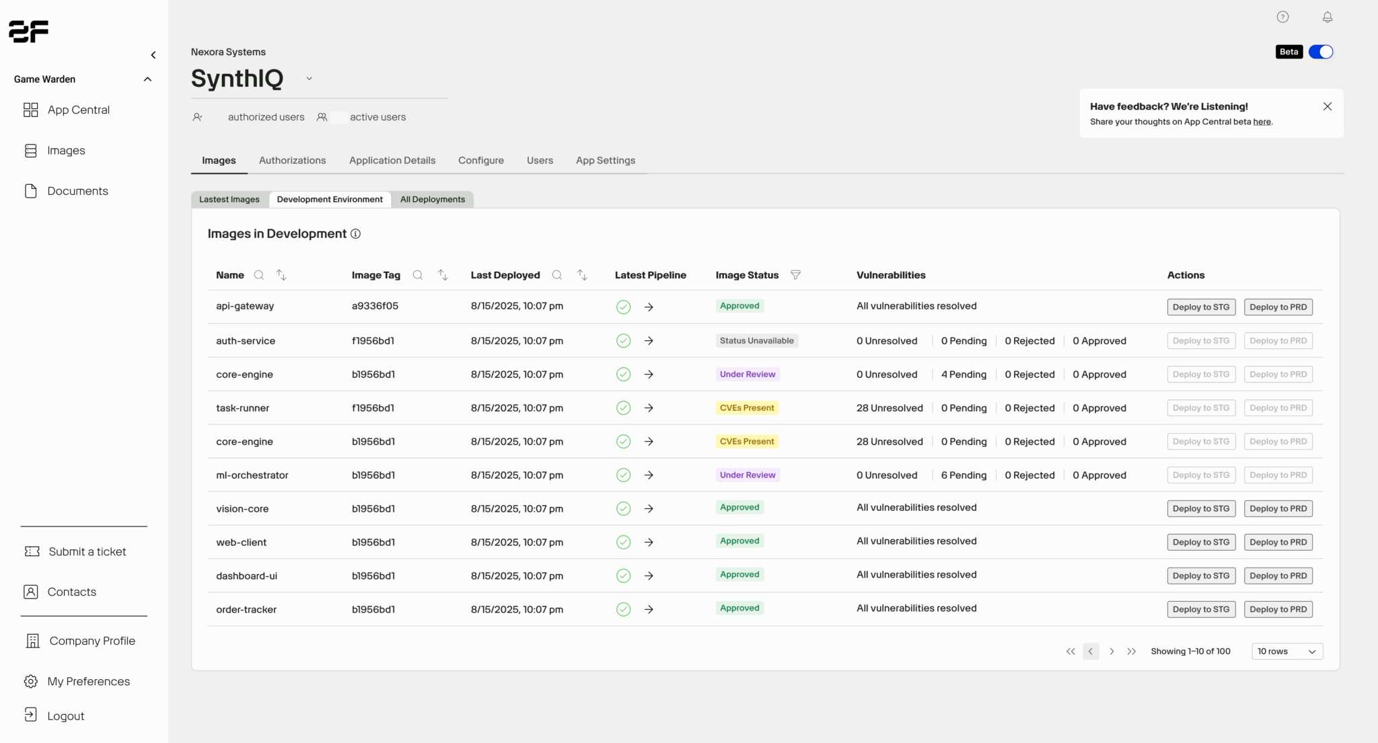The width and height of the screenshot is (1378, 743).
Task: Switch to the Authorizations tab
Action: tap(292, 161)
